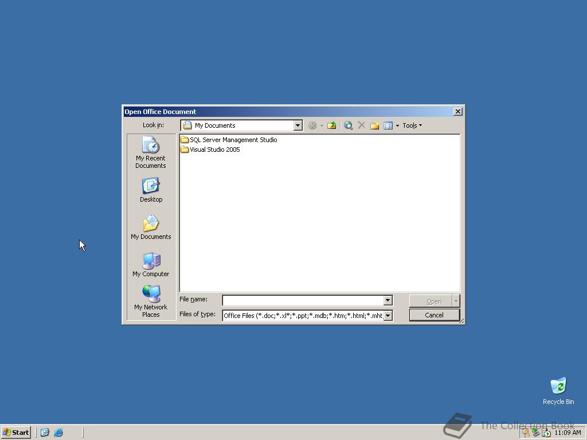The image size is (587, 440).
Task: Cancel the Open Office Document dialog
Action: coord(435,315)
